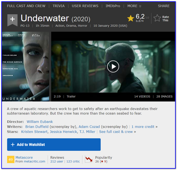Open director William Eubank's page
Image resolution: width=177 pixels, height=170 pixels.
click(40, 122)
